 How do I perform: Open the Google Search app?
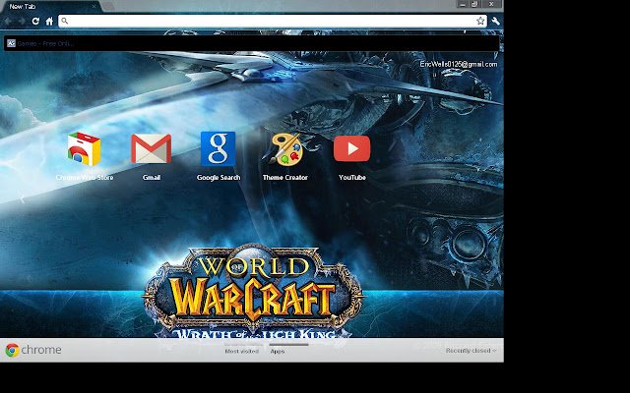coord(219,156)
